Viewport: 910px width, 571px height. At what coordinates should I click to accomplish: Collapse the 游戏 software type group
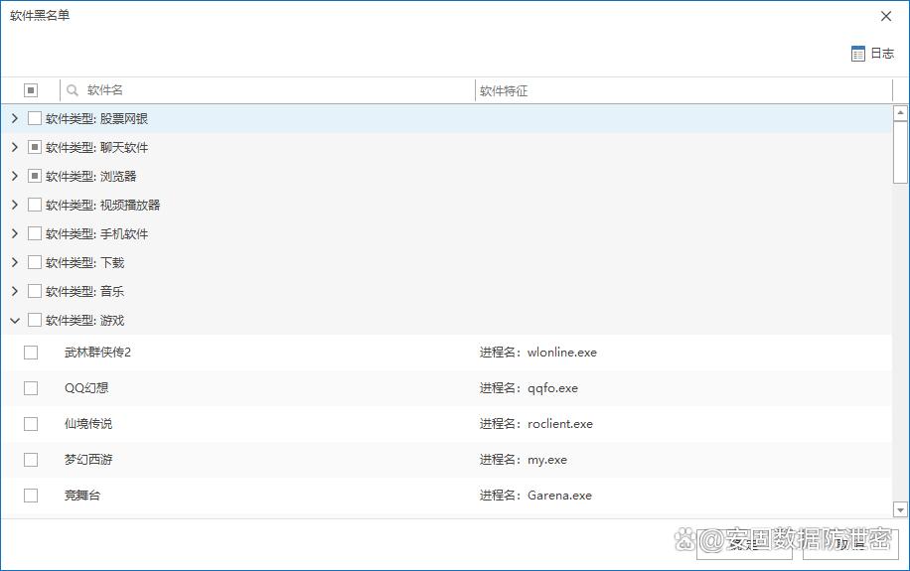pyautogui.click(x=14, y=321)
